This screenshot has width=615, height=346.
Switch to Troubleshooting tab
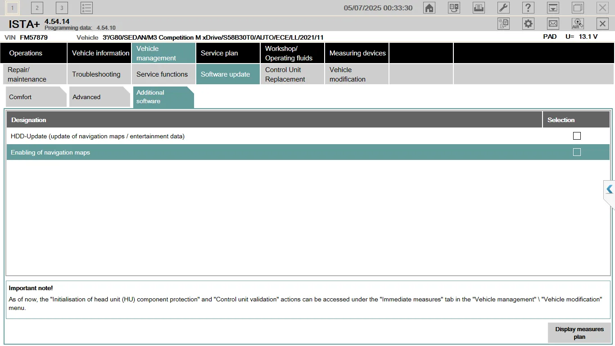point(99,74)
